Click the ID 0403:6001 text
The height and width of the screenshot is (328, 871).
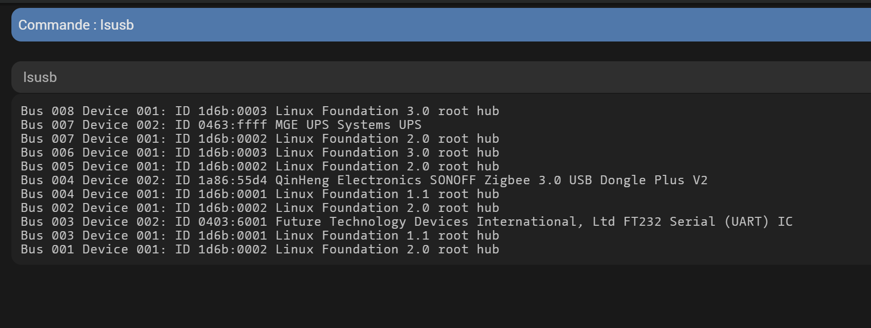[x=221, y=222]
